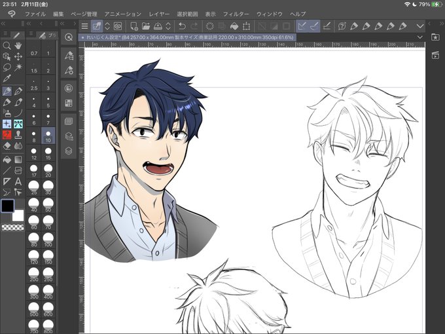
Task: Select the Fill bucket tool
Action: coord(7,160)
